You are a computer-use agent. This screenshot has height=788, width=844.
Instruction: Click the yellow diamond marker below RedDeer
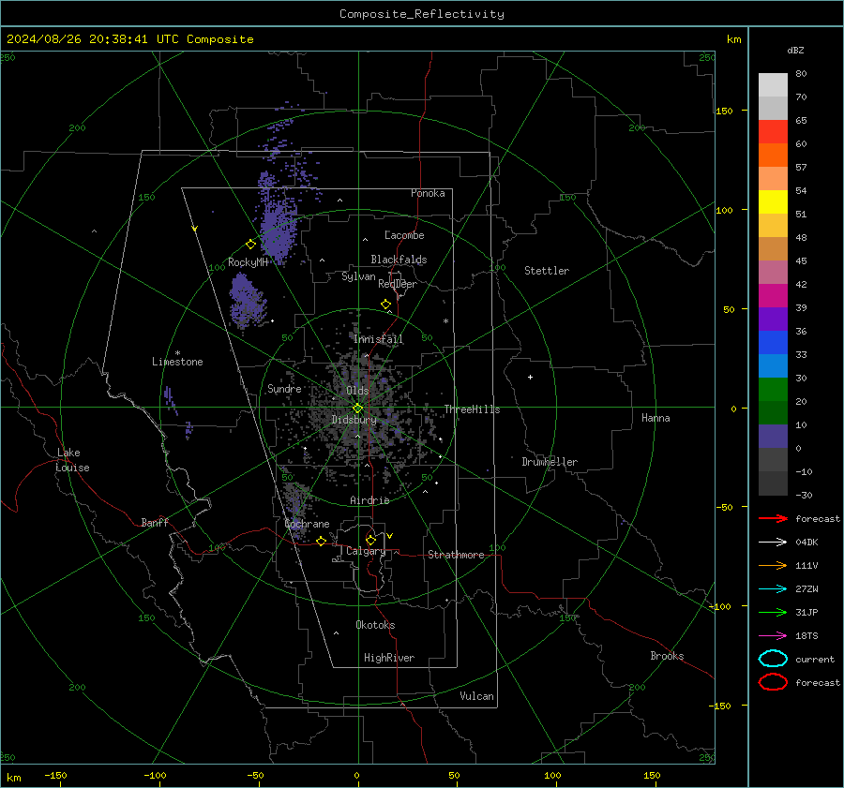385,305
